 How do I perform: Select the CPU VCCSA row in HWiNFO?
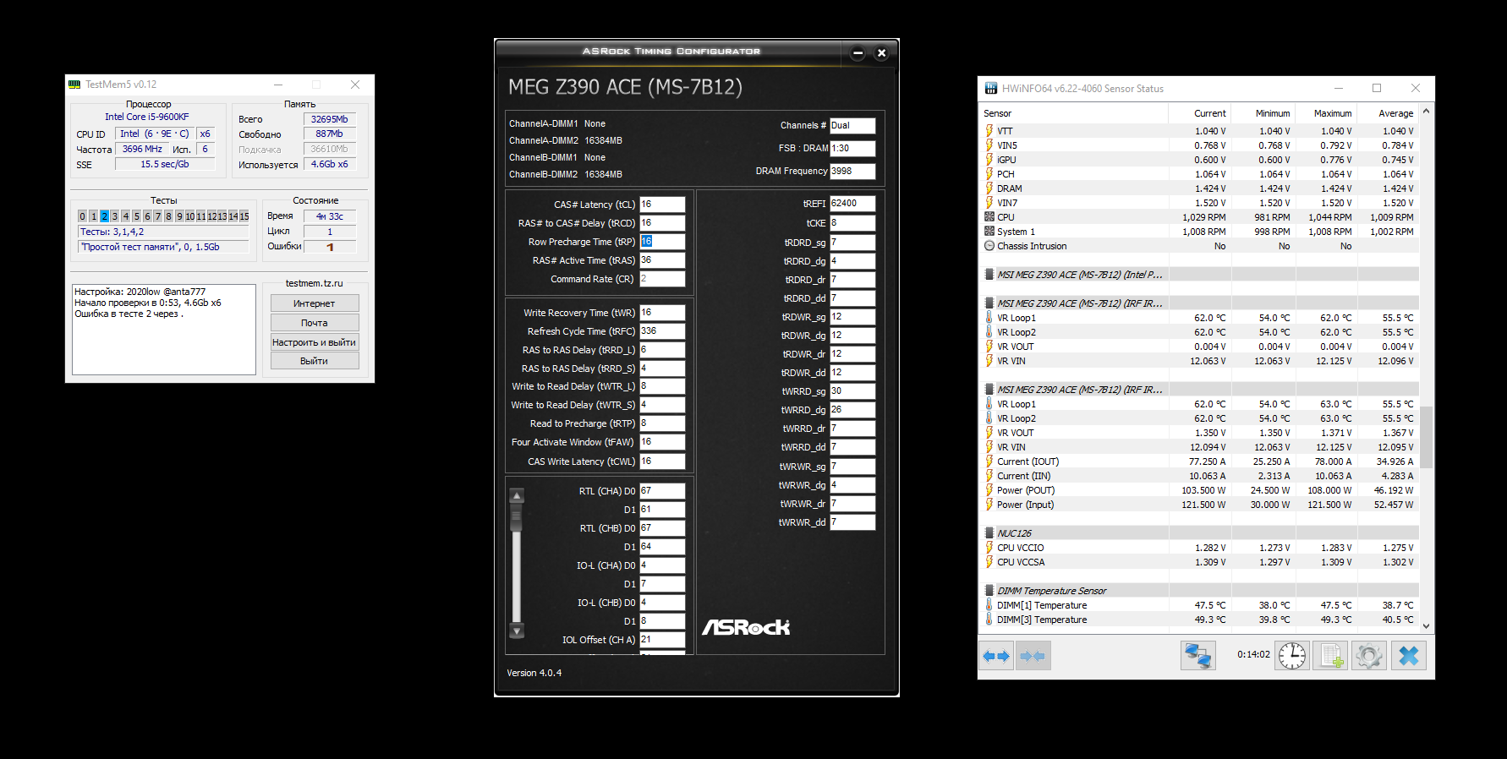click(1198, 562)
